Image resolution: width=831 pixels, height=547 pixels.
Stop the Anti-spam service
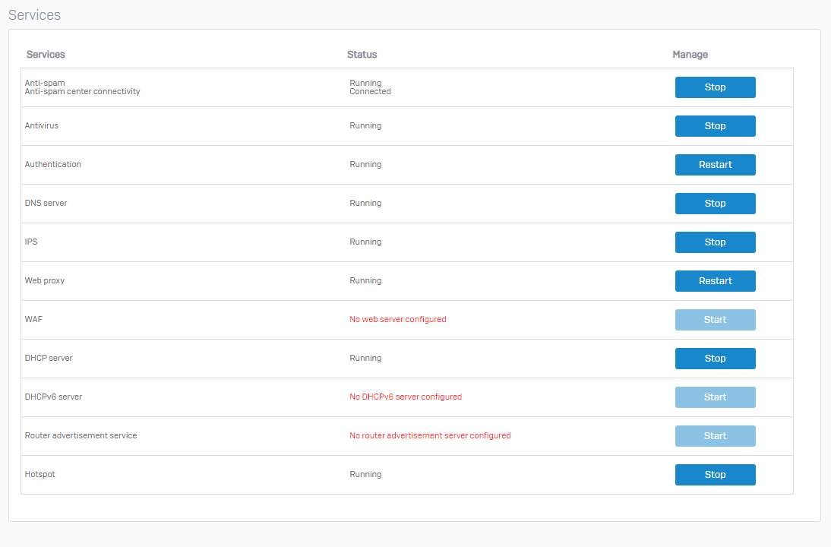pyautogui.click(x=715, y=87)
